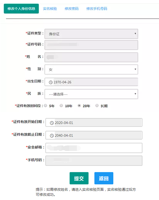Go to the 修改手机号码 tab
159x200 pixels.
pyautogui.click(x=97, y=9)
